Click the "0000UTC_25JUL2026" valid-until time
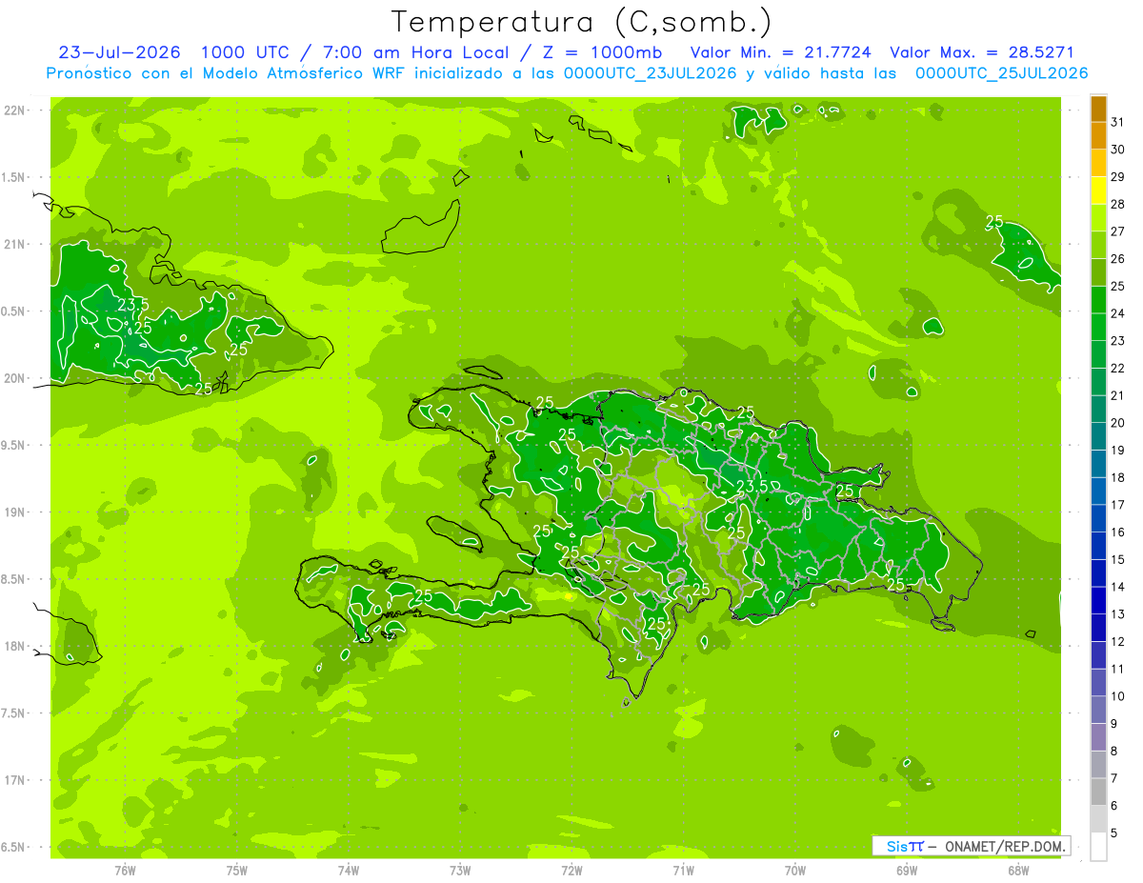This screenshot has height=883, width=1143. [x=1001, y=73]
